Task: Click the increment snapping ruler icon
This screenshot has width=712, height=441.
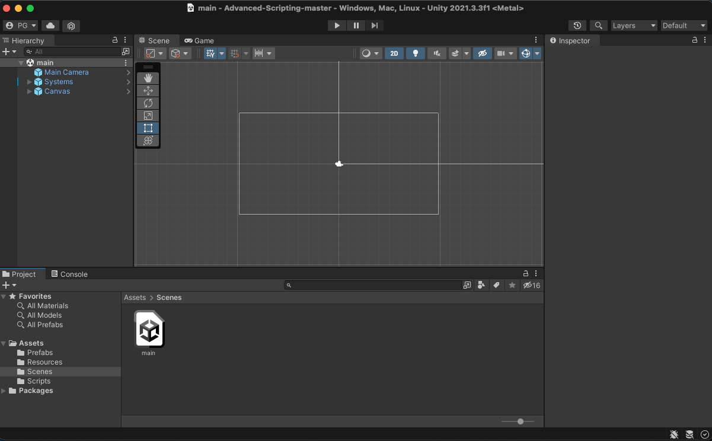Action: [x=263, y=53]
